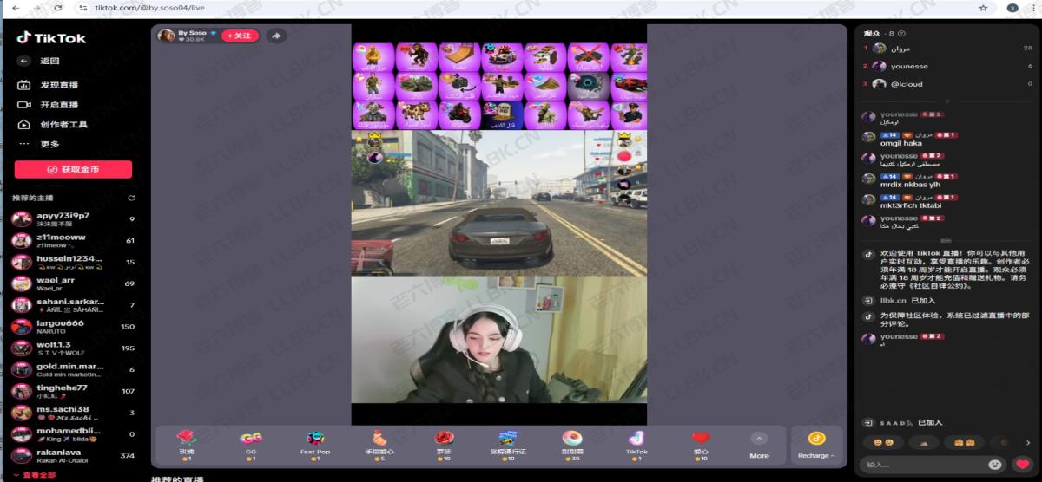Send the 甜甜圈 donut gift
Viewport: 1042px width, 482px height.
572,444
